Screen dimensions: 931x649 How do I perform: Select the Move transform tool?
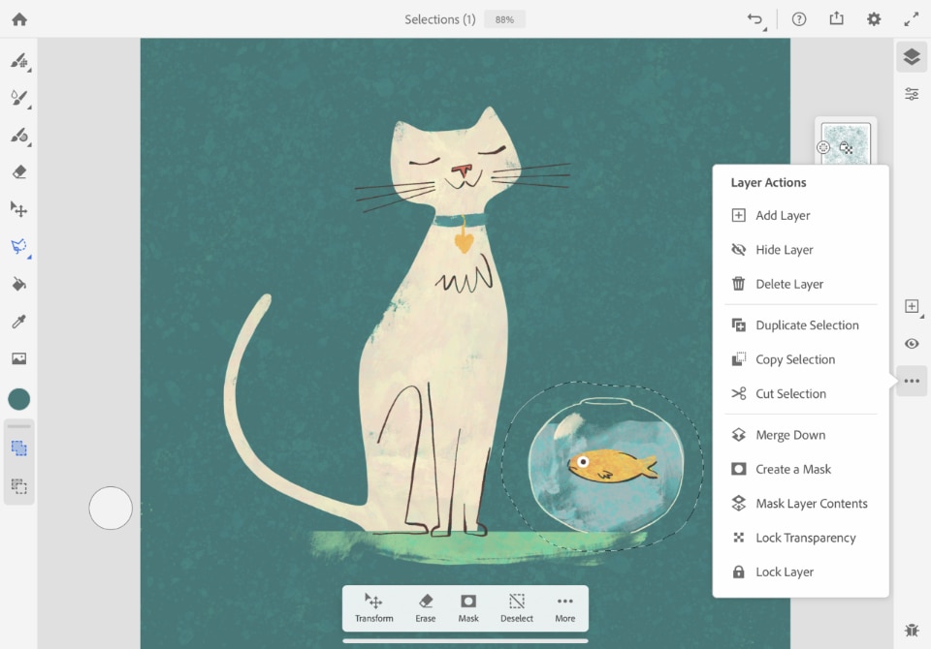18,209
